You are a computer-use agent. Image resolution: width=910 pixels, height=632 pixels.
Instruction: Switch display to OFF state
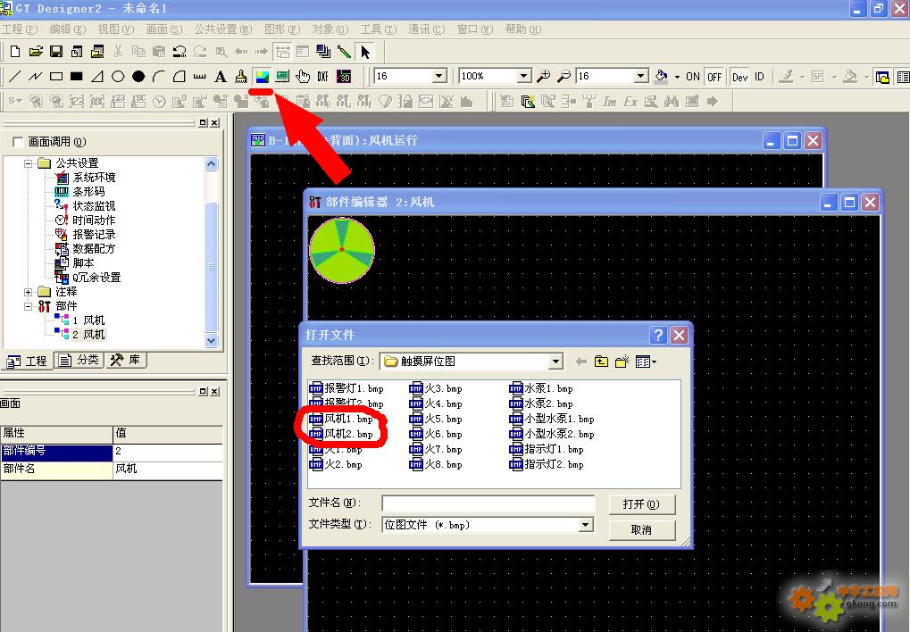714,77
